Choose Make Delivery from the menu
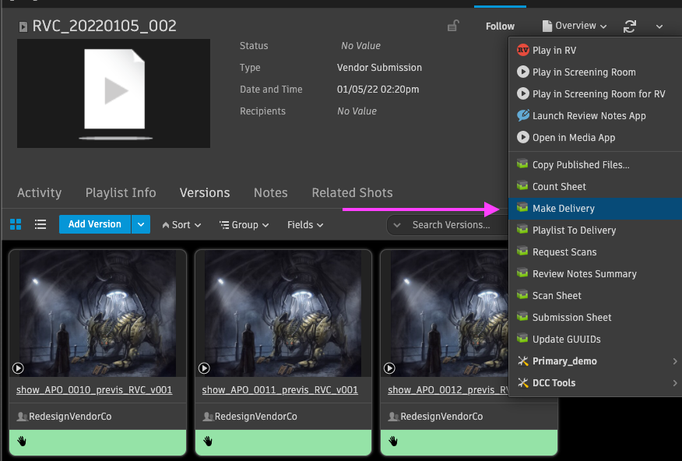Image resolution: width=682 pixels, height=461 pixels. pyautogui.click(x=595, y=209)
